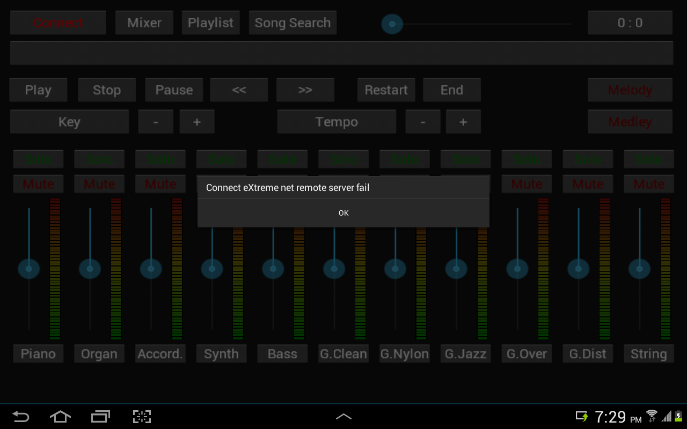Click the red Connect button
The width and height of the screenshot is (687, 429).
(x=58, y=23)
